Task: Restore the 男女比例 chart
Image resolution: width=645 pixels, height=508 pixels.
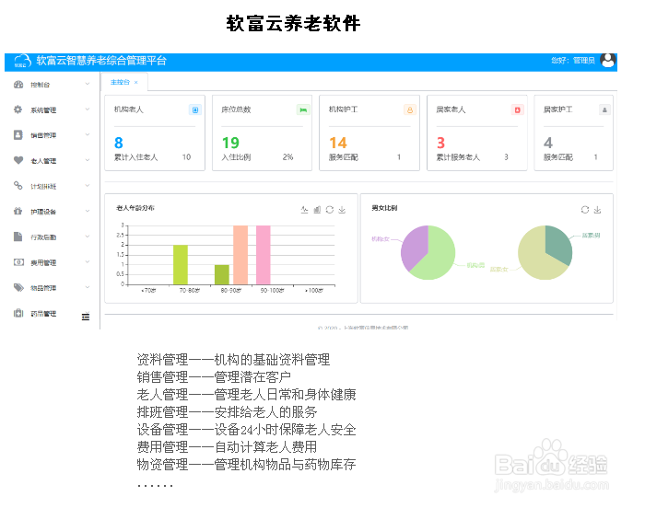Action: (x=585, y=210)
